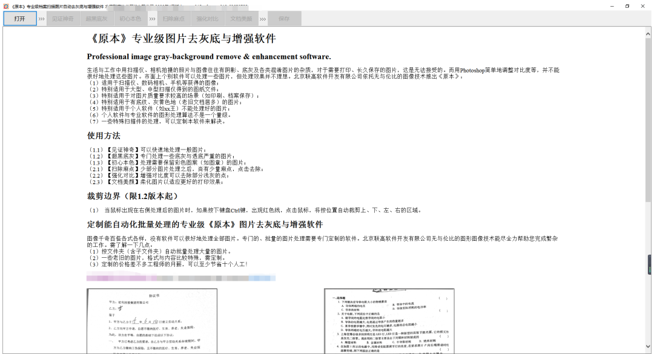This screenshot has width=654, height=354.
Task: Click line (2.3)【文档美颜】in usage list
Action: point(155,182)
